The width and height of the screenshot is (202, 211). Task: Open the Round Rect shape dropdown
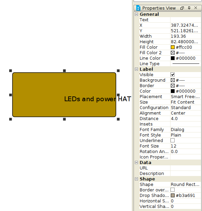tap(186, 184)
